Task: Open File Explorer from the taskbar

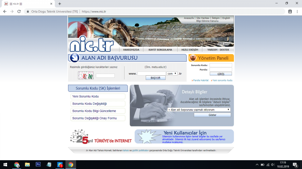Action: pyautogui.click(x=27, y=165)
